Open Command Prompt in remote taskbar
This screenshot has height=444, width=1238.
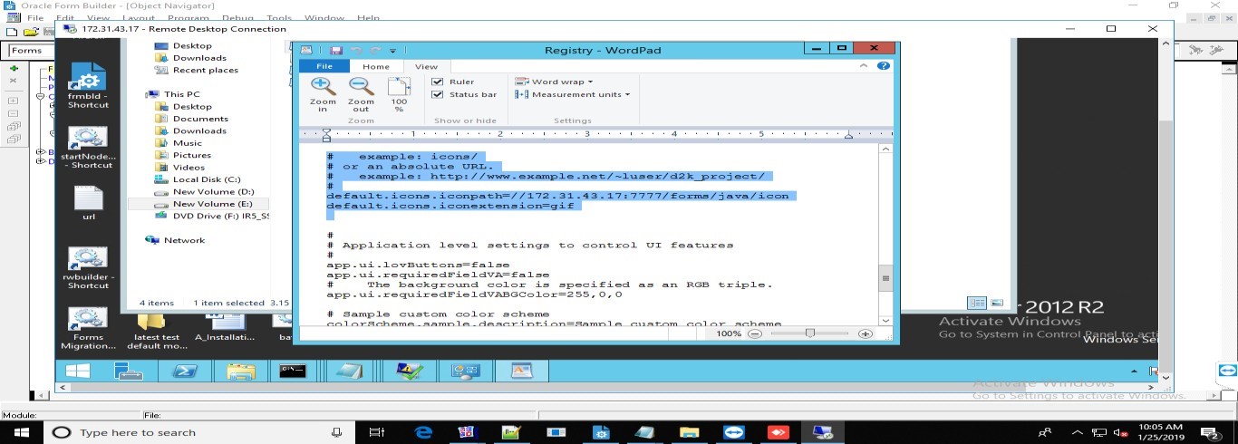292,371
